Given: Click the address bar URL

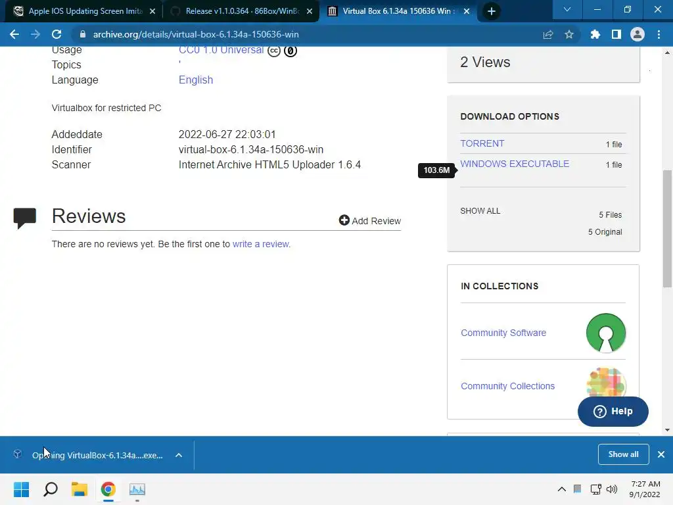Looking at the screenshot, I should coord(196,34).
